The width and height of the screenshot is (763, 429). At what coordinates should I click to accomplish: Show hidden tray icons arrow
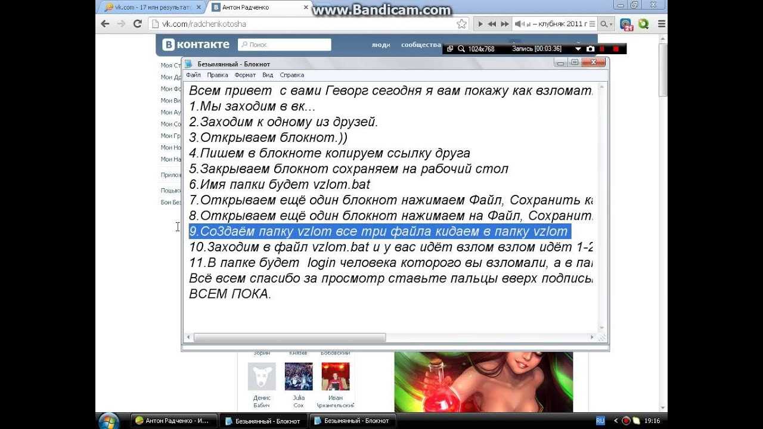616,421
